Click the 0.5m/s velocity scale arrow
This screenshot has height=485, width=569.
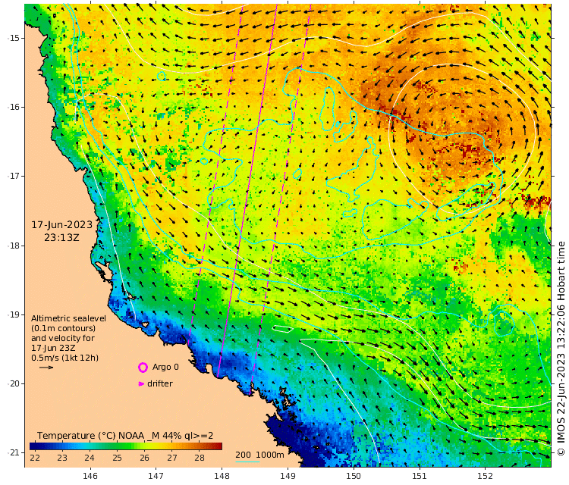[x=46, y=368]
